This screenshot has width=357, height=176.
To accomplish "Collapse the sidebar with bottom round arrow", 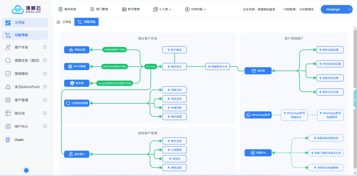I will [x=26, y=170].
